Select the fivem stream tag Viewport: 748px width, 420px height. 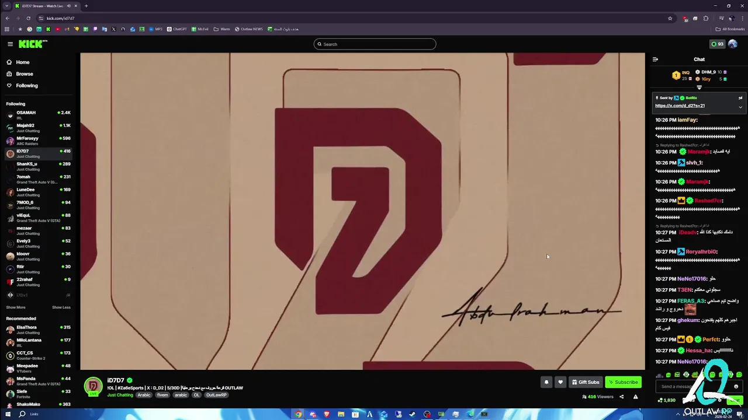coord(162,395)
